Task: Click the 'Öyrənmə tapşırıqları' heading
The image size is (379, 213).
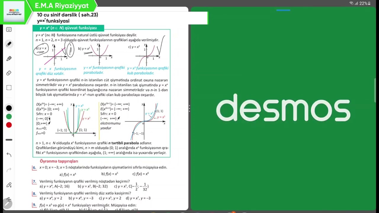Action: click(59, 161)
